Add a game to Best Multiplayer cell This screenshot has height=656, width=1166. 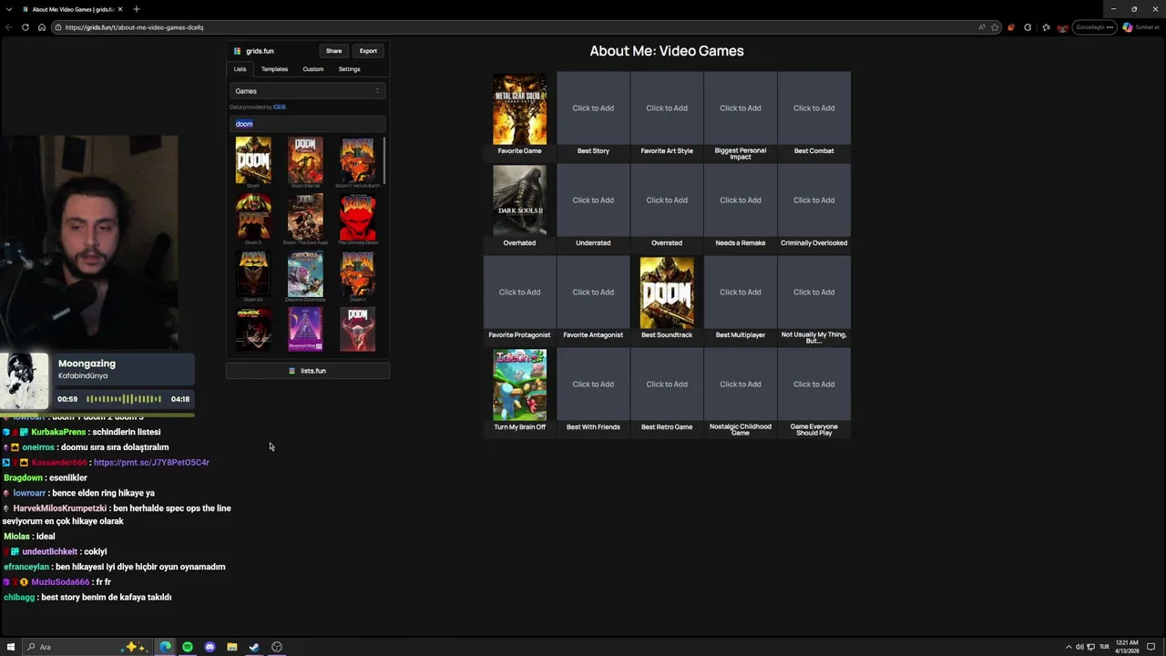[x=741, y=292]
